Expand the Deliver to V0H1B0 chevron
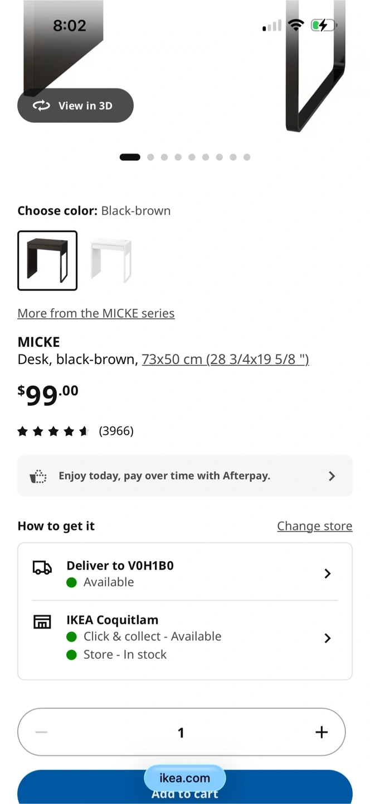Viewport: 370px width, 804px height. coord(328,573)
